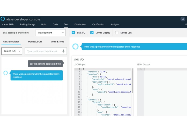Viewport: 187px width, 132px height.
Task: Click the utterance text input field
Action: click(46, 51)
